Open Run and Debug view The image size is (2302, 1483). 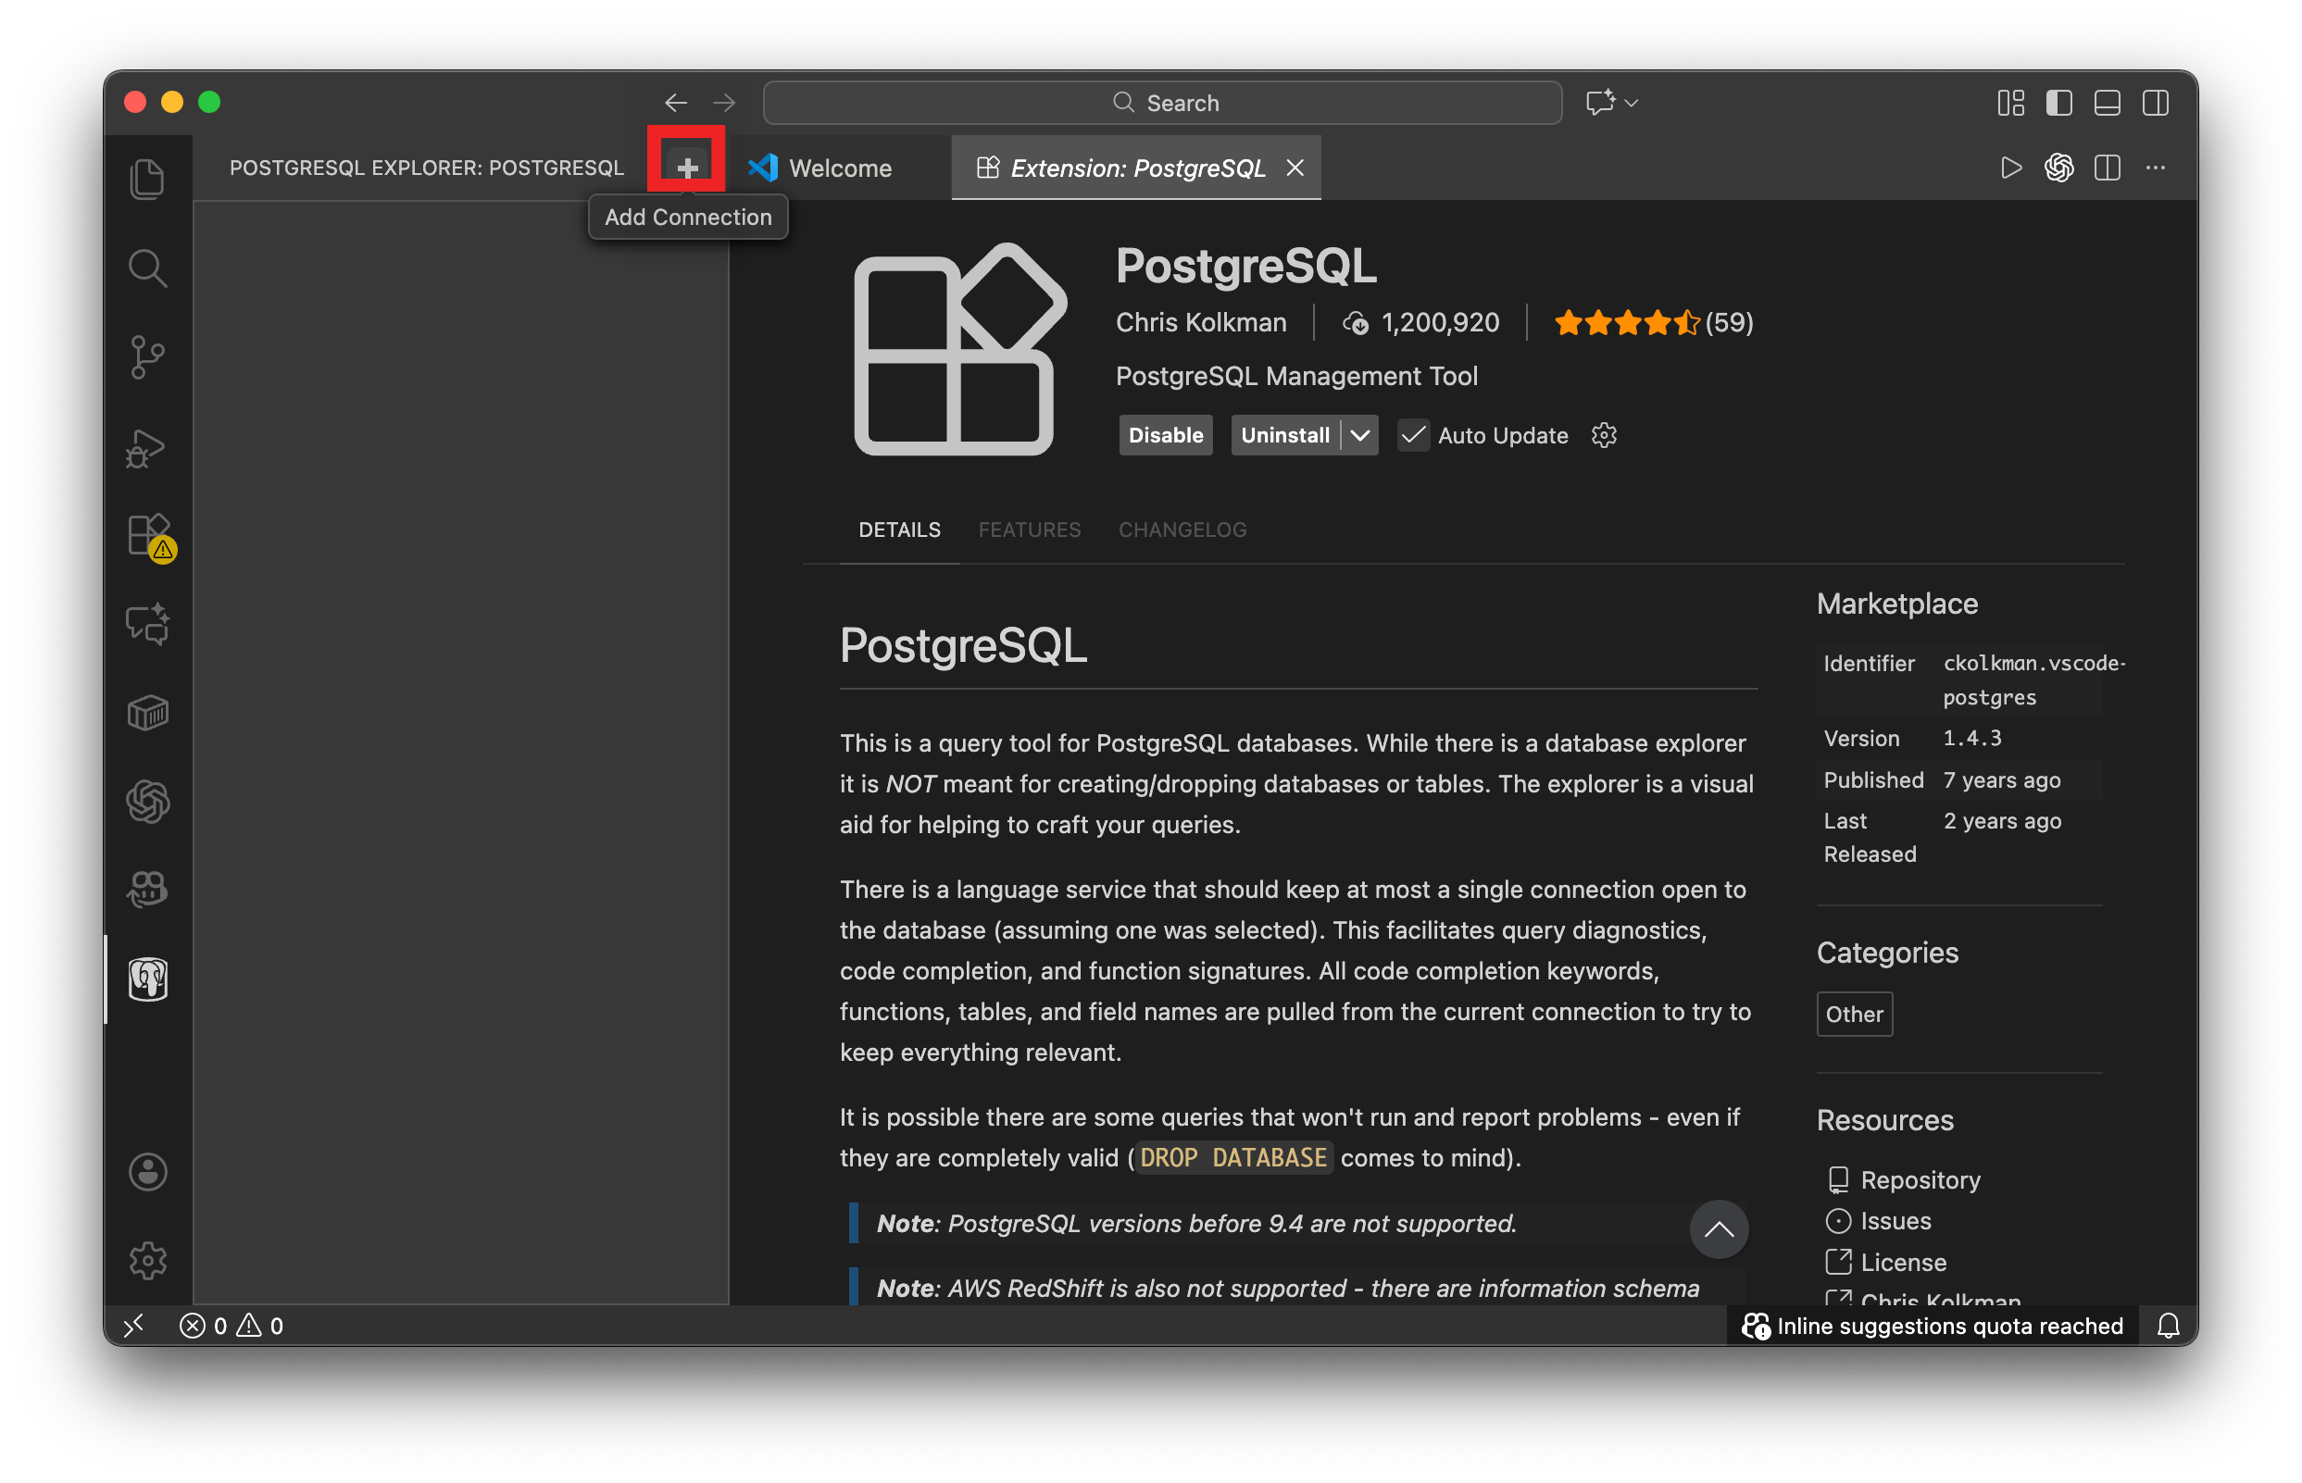147,448
